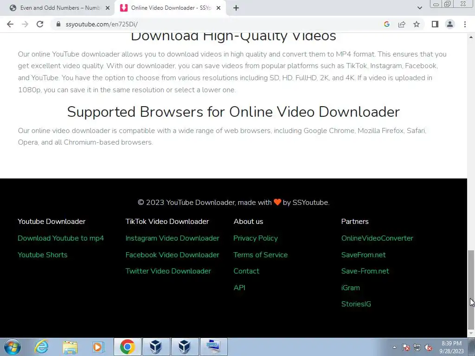Open the Windows Start menu orb
Image resolution: width=475 pixels, height=356 pixels.
12,347
